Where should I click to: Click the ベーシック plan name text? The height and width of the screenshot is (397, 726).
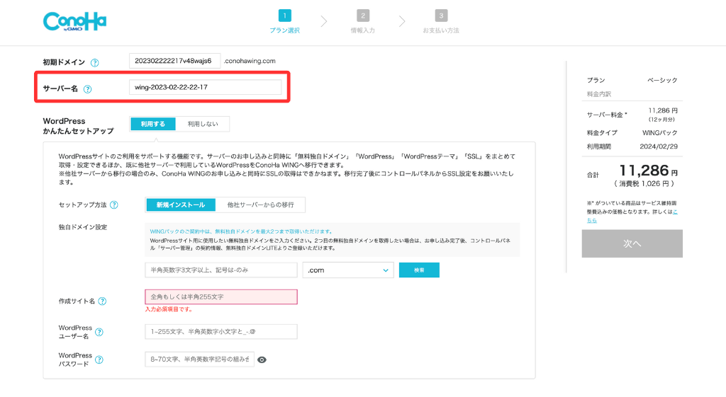tap(662, 81)
